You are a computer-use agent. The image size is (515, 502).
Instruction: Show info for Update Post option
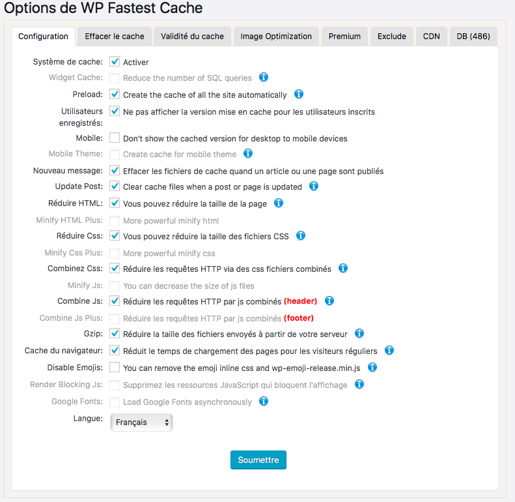pos(314,186)
